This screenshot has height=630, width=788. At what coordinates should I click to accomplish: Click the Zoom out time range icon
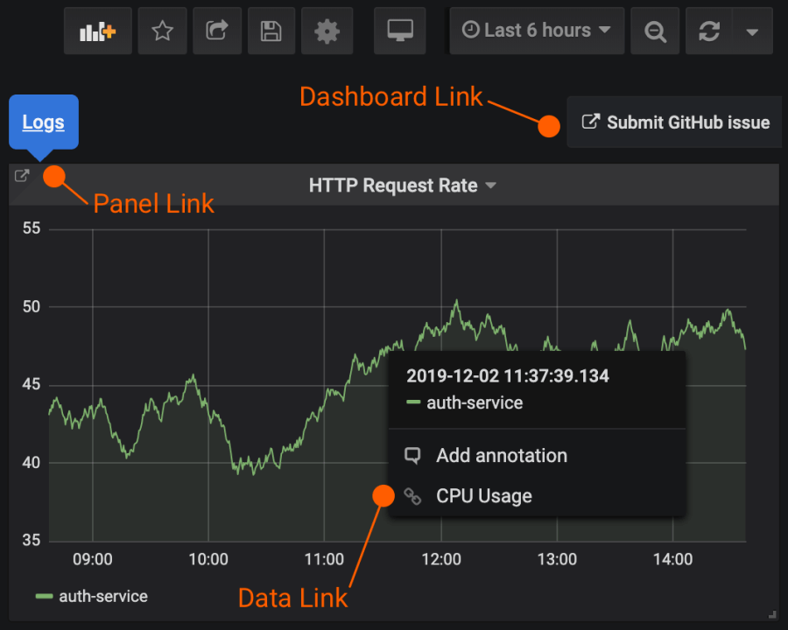654,30
